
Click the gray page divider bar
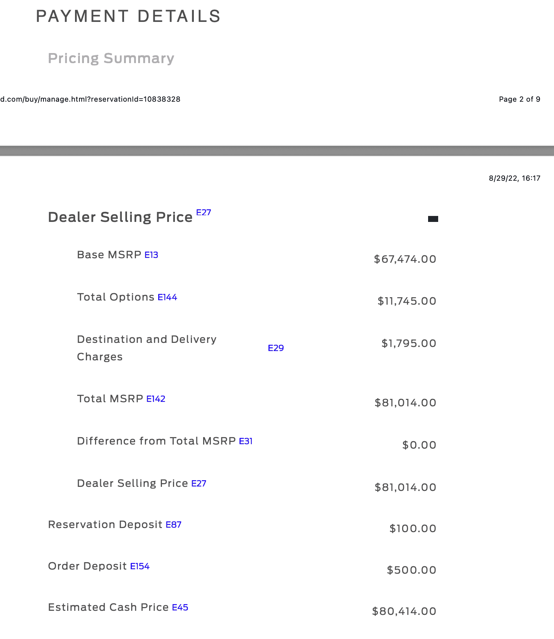pyautogui.click(x=277, y=151)
